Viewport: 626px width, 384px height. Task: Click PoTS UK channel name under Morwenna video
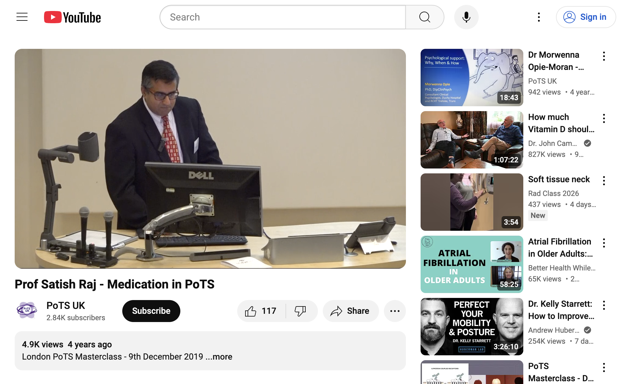pyautogui.click(x=543, y=81)
